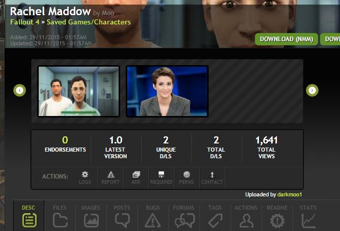Open the change Logs action
Screen dimensions: 340x231
pyautogui.click(x=85, y=178)
